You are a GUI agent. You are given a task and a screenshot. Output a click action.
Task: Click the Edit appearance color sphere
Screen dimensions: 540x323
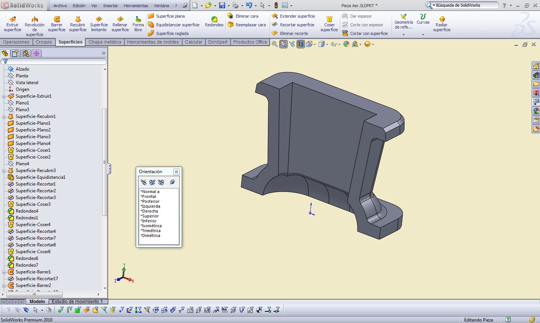(346, 44)
